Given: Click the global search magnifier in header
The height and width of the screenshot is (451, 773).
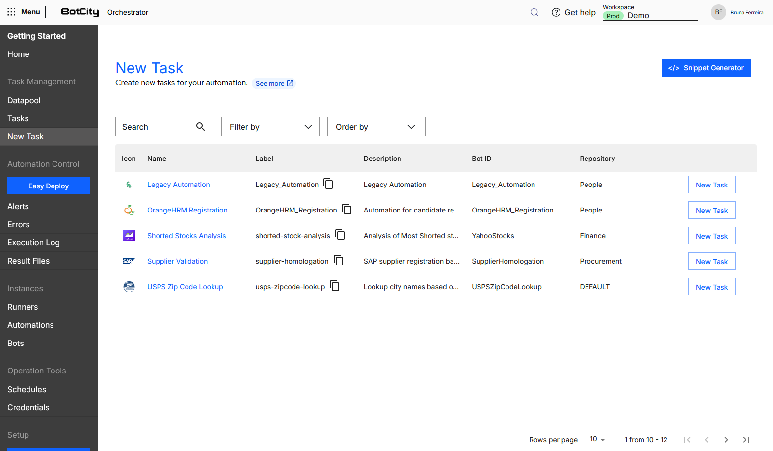Looking at the screenshot, I should pos(534,12).
